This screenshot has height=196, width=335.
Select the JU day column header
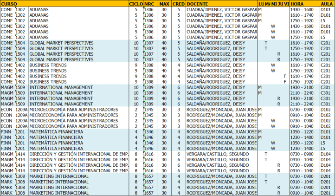pyautogui.click(x=279, y=3)
